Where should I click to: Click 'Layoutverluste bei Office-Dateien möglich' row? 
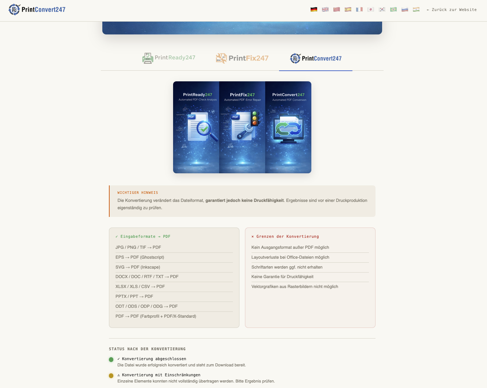point(310,257)
